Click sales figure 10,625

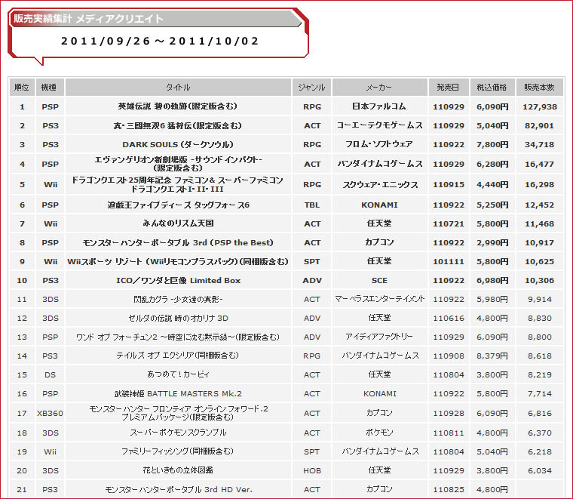[539, 262]
